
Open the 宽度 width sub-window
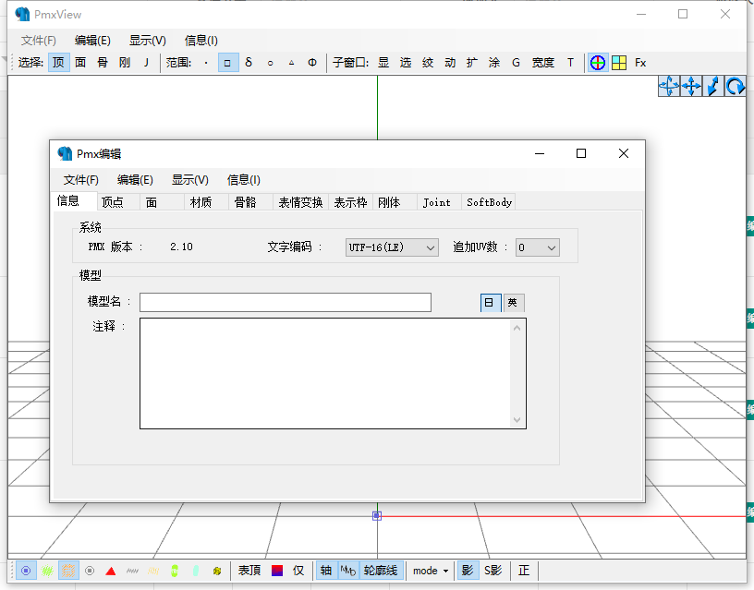[x=543, y=63]
